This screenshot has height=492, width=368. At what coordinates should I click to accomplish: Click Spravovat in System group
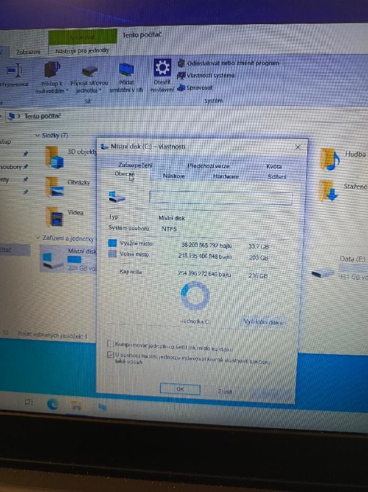point(195,88)
